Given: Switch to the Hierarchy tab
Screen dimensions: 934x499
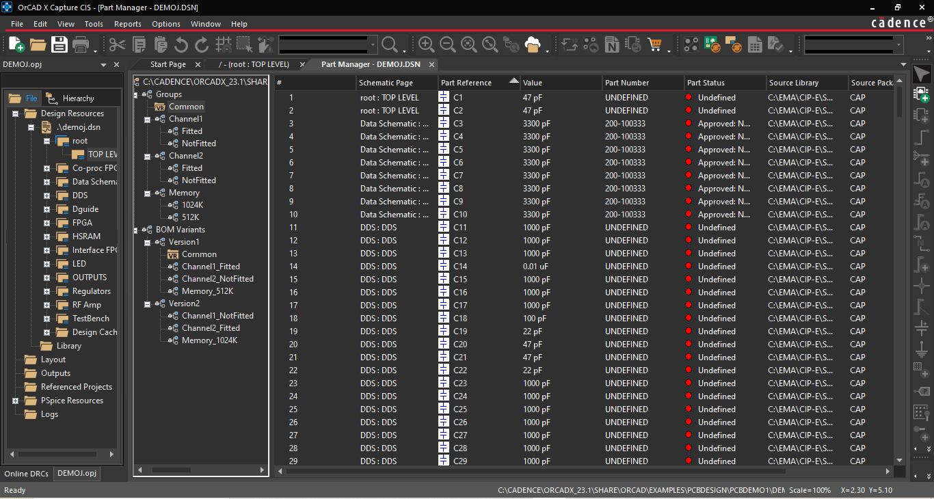Looking at the screenshot, I should 71,98.
